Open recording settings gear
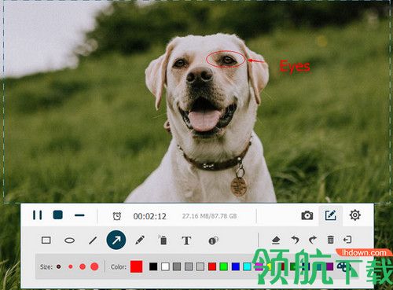 [355, 215]
